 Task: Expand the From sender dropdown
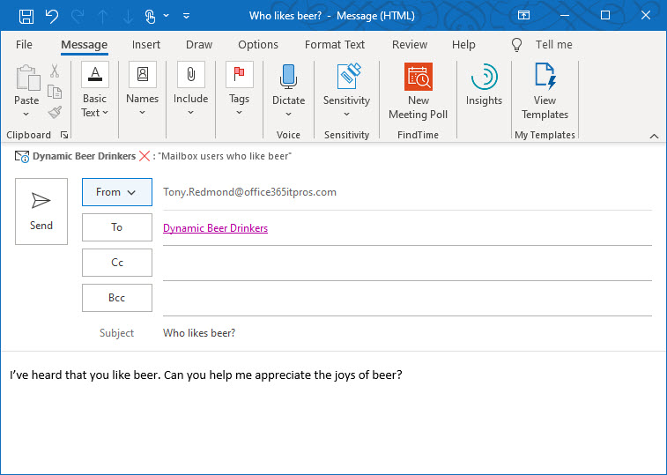tap(116, 192)
